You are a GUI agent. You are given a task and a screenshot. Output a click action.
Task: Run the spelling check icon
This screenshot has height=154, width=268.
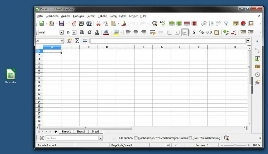click(x=162, y=23)
